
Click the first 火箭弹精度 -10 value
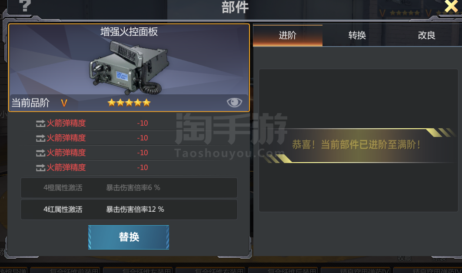[142, 123]
